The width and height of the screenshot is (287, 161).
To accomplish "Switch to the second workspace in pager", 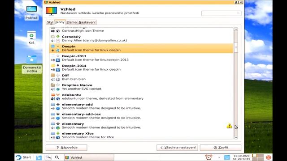I will click(261, 156).
